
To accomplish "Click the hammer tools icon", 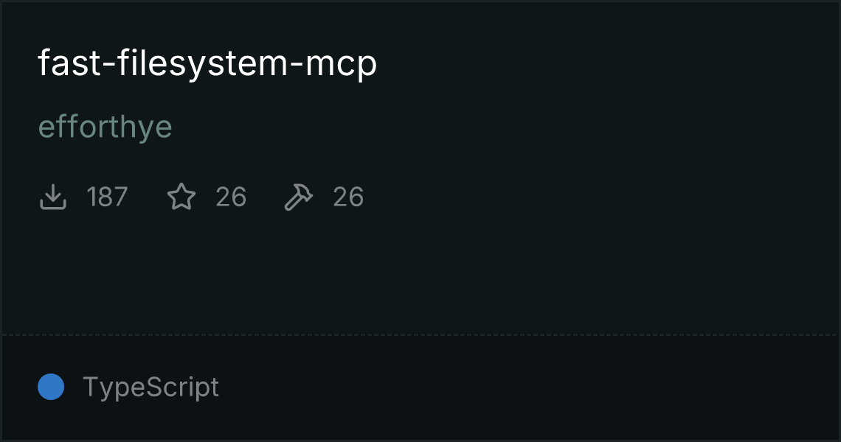I will click(x=299, y=197).
